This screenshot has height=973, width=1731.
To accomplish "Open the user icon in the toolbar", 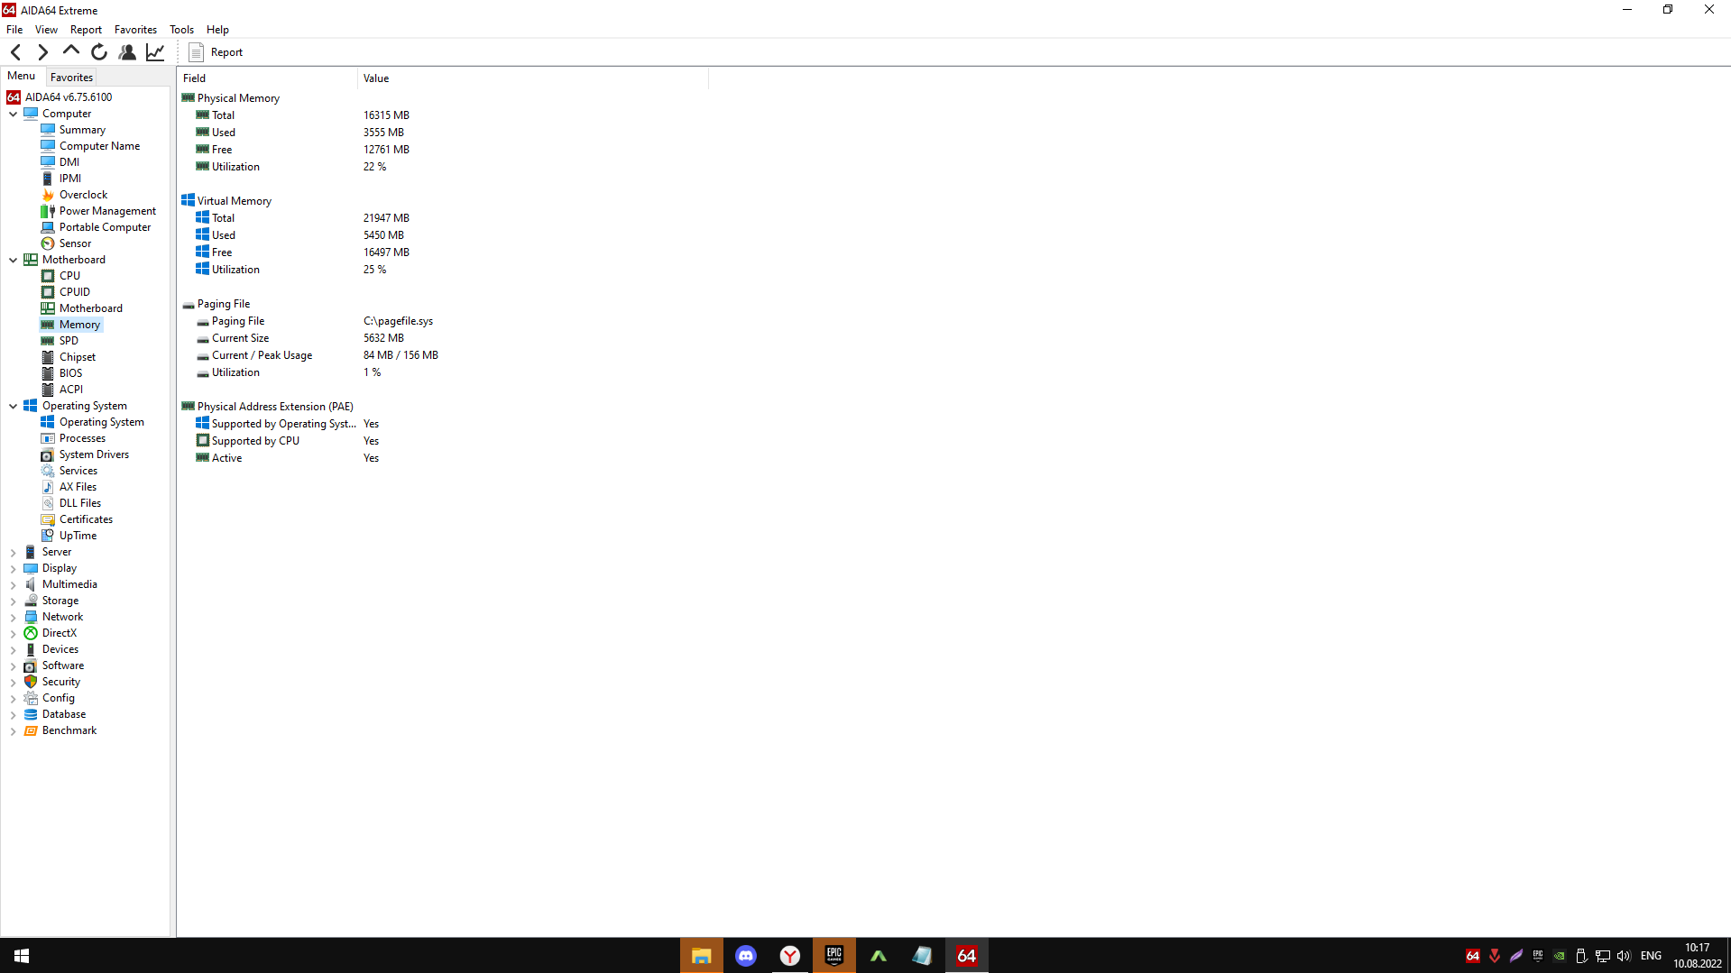I will (127, 52).
